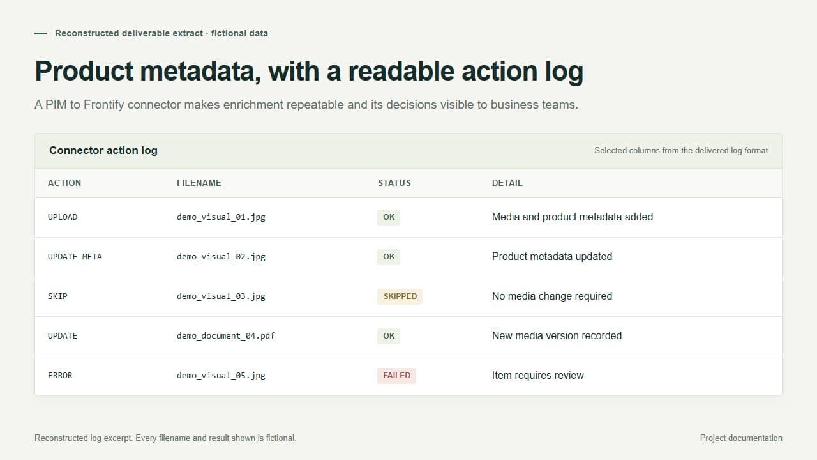Viewport: 817px width, 460px height.
Task: Select 'Media and product metadata added' detail
Action: [573, 217]
